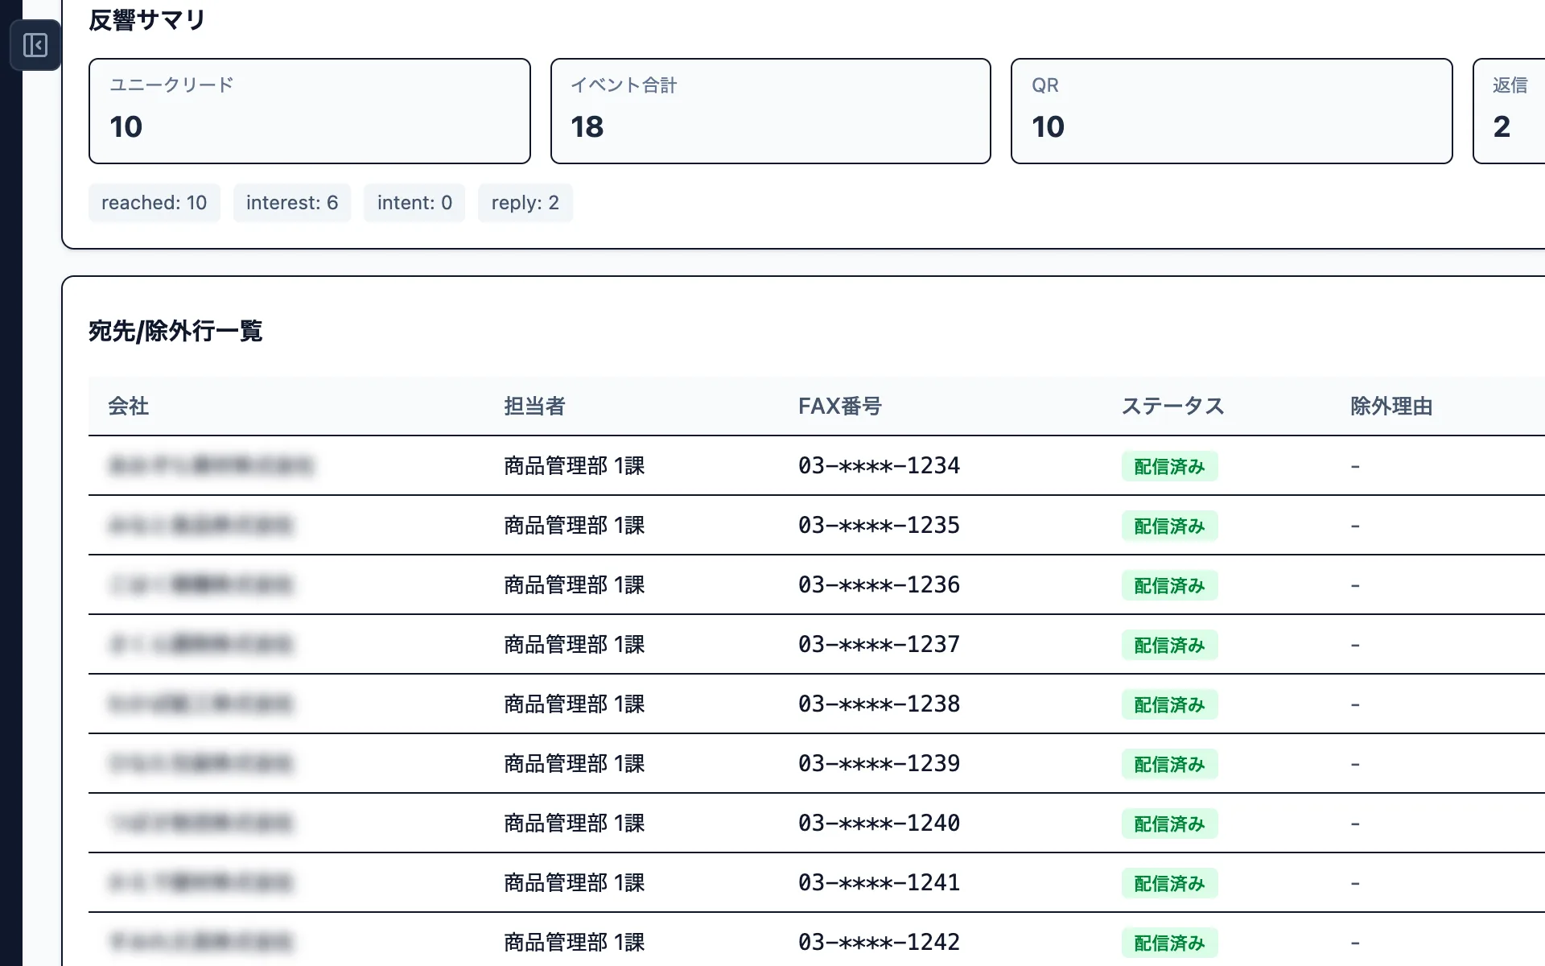
Task: Open the ユニークリード summary card
Action: click(310, 111)
